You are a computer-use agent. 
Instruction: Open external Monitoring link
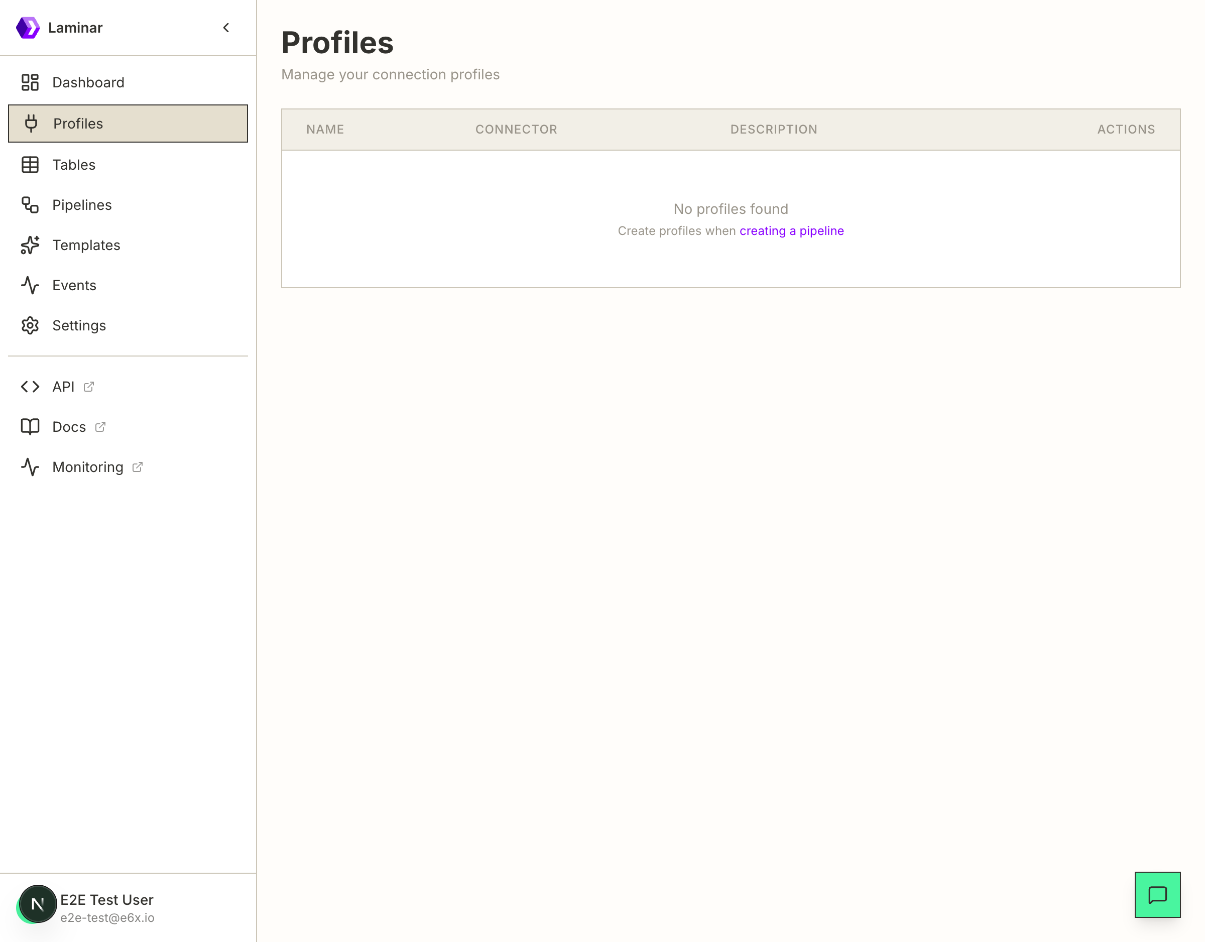click(88, 467)
